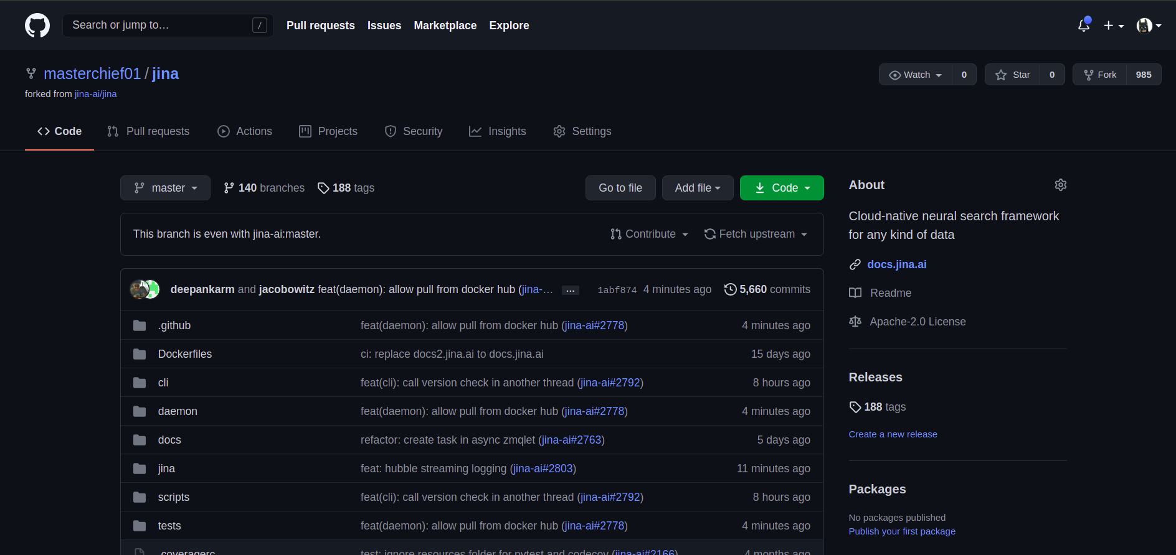Expand the Add file dropdown

[698, 188]
